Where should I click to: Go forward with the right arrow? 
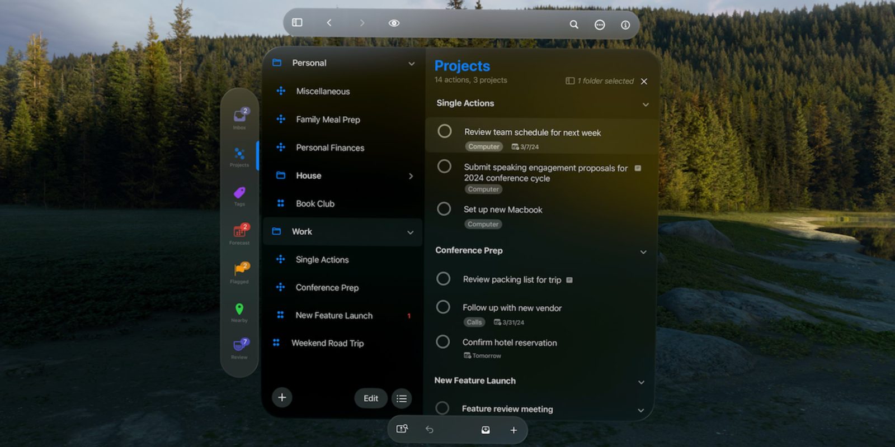pos(362,22)
